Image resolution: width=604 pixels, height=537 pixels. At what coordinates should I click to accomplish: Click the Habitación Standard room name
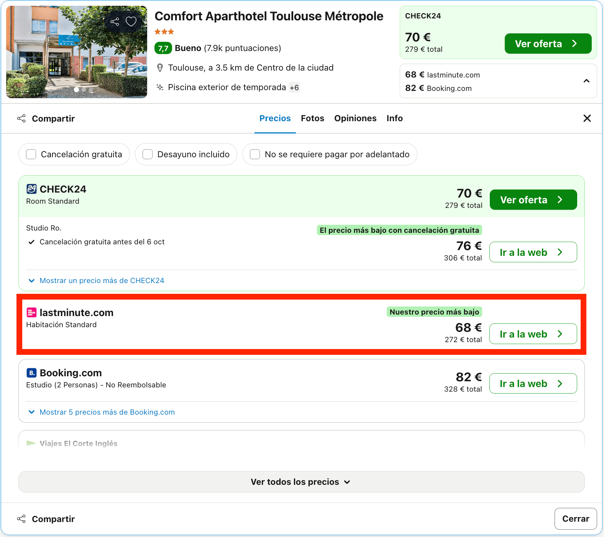pos(61,325)
